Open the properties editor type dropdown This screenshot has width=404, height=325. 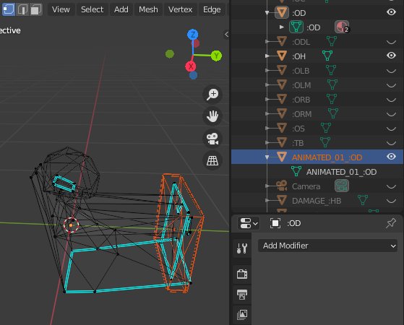[249, 223]
